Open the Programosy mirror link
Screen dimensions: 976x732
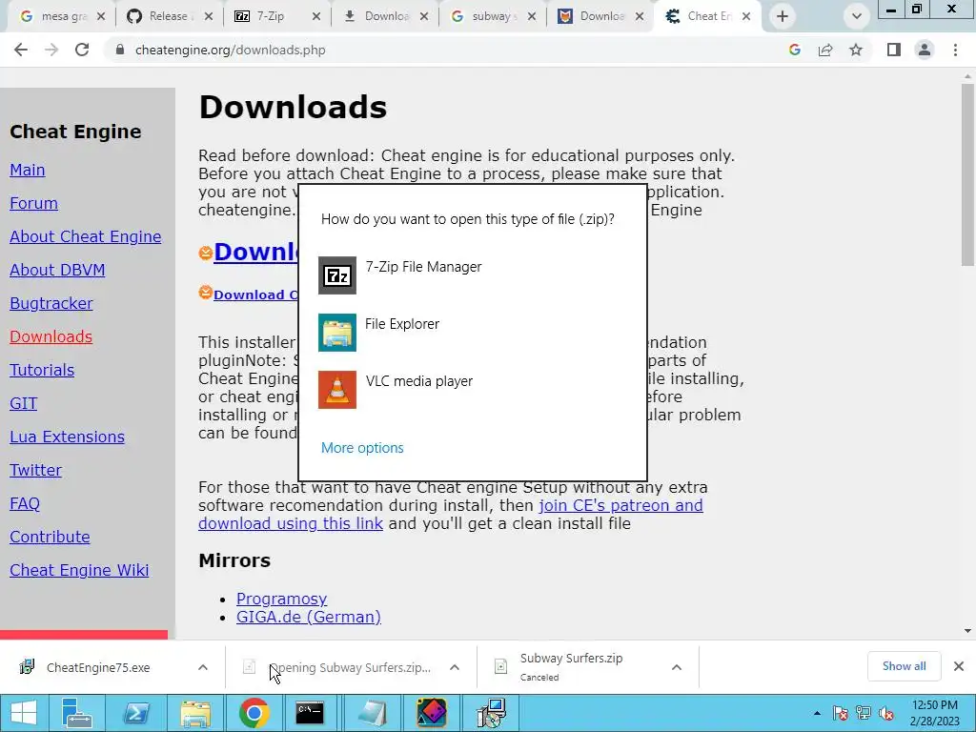[x=281, y=599]
